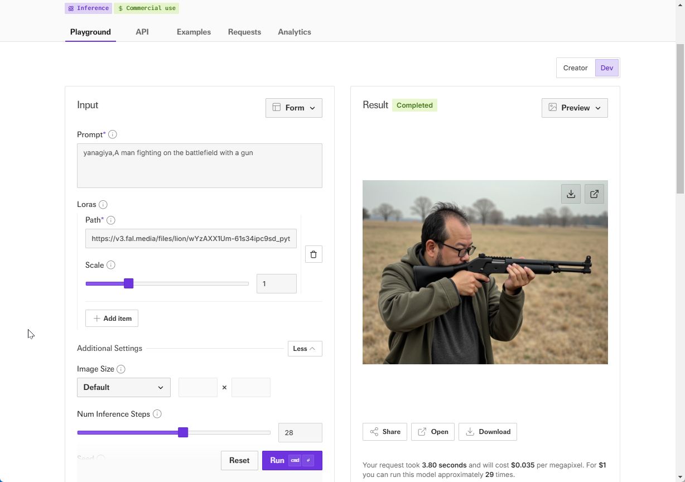The image size is (685, 482).
Task: Delete the Lora item with trash icon
Action: 313,254
